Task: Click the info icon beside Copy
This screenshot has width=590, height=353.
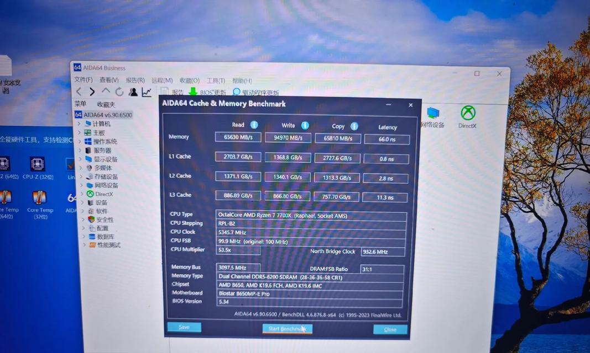Action: (x=354, y=126)
